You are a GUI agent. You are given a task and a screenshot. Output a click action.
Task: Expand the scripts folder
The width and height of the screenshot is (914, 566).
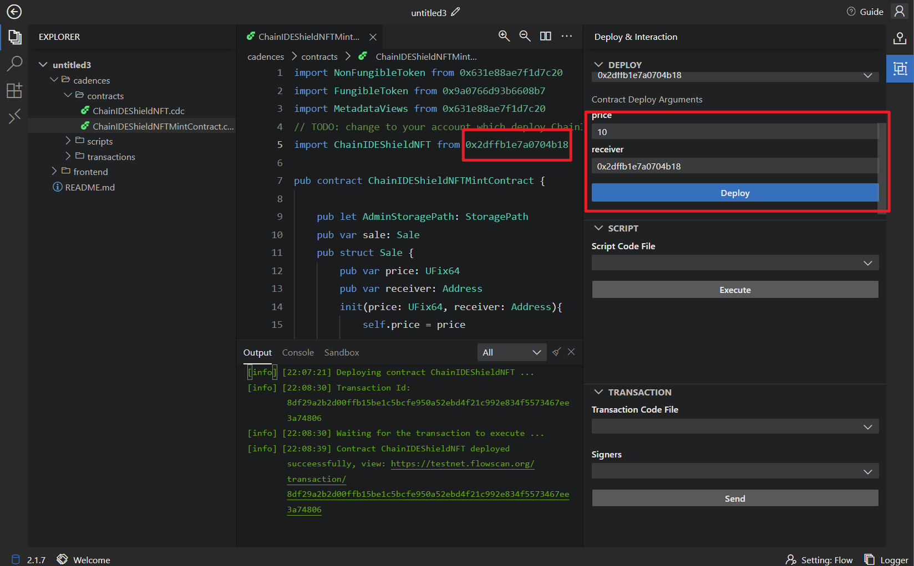click(99, 141)
